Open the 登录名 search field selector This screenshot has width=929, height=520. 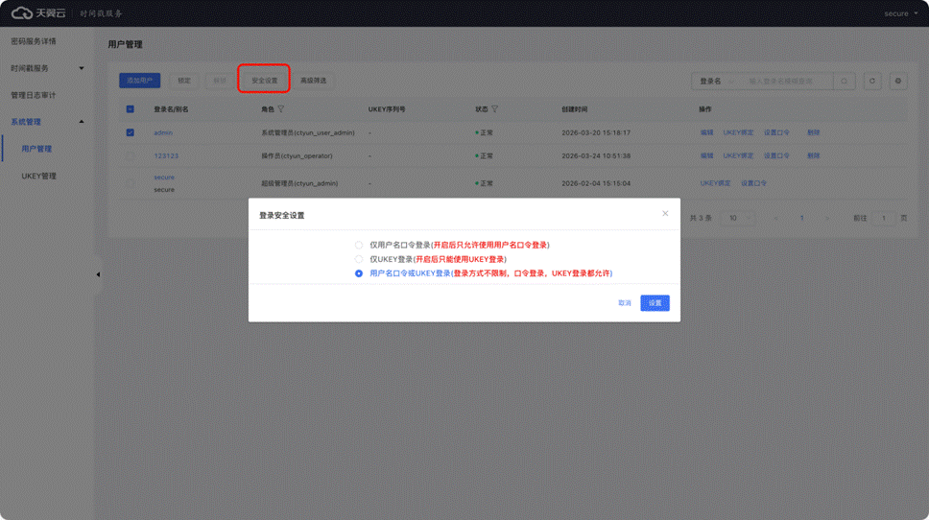click(x=716, y=82)
